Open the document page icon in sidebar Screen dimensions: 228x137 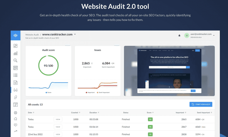15,83
